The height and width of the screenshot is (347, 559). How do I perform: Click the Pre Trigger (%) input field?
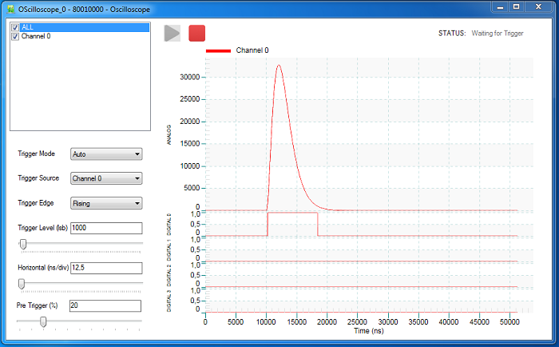(x=105, y=306)
